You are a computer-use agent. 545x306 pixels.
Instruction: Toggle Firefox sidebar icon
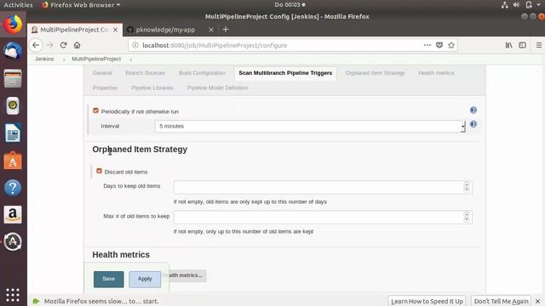click(x=522, y=45)
